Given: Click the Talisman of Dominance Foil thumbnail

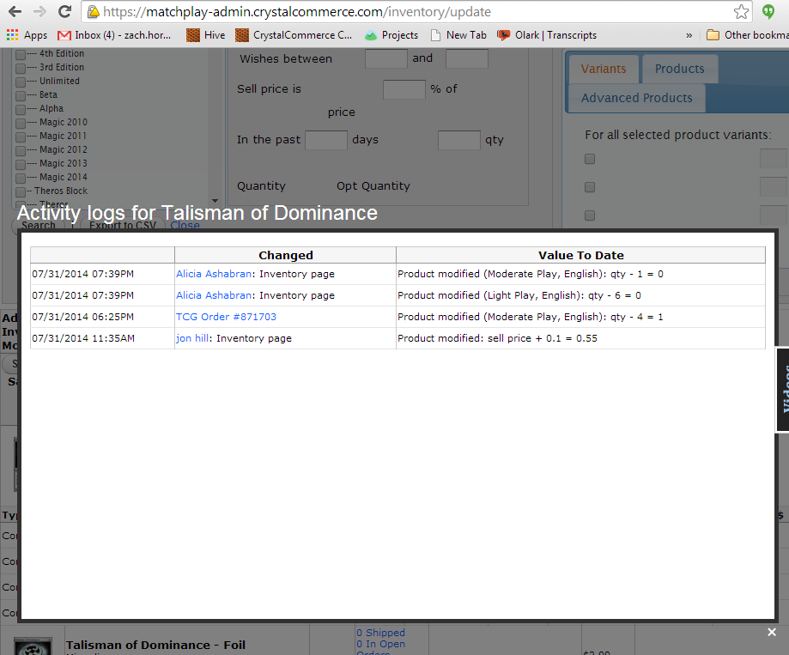Looking at the screenshot, I should click(x=33, y=646).
